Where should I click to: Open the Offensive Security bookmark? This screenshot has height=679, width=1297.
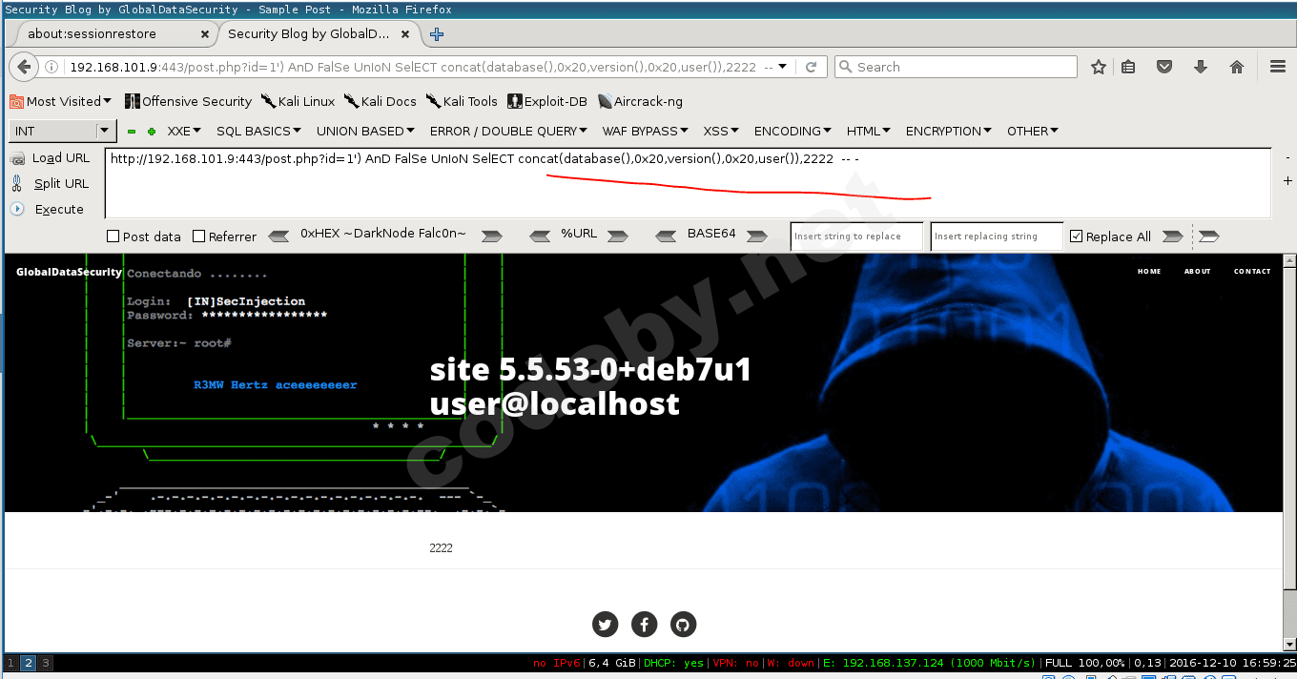coord(189,101)
